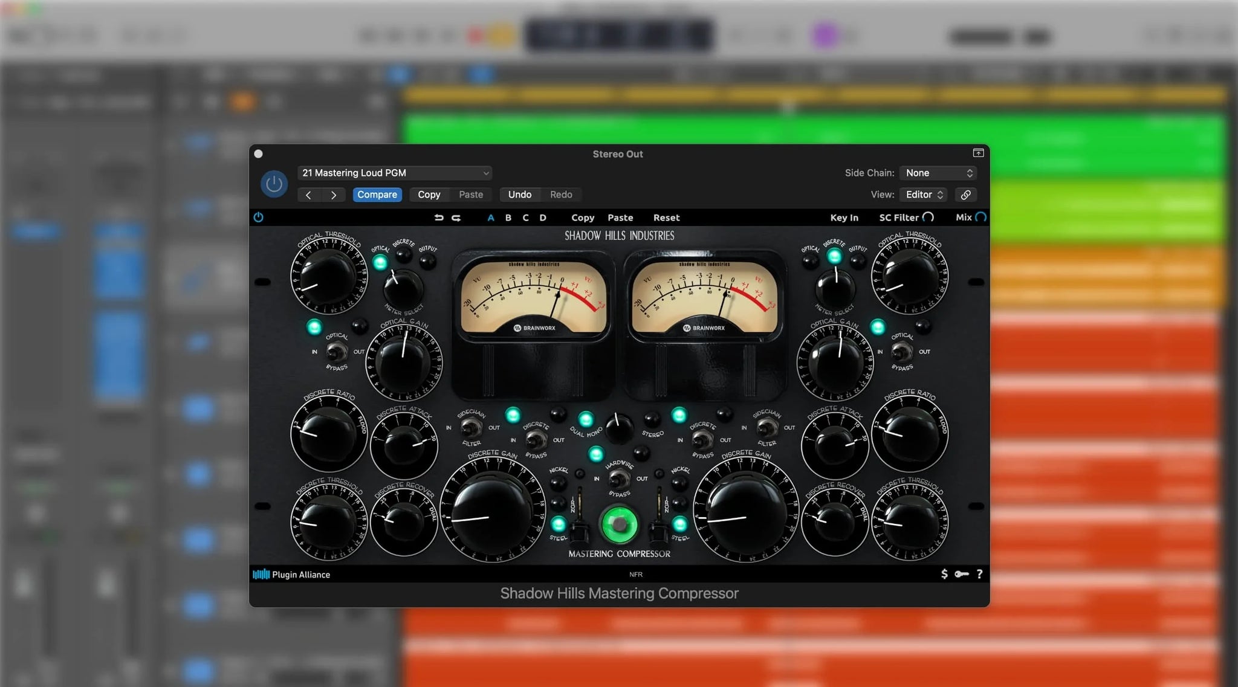This screenshot has width=1238, height=687.
Task: Open the Side Chain dropdown set to None
Action: pyautogui.click(x=938, y=173)
